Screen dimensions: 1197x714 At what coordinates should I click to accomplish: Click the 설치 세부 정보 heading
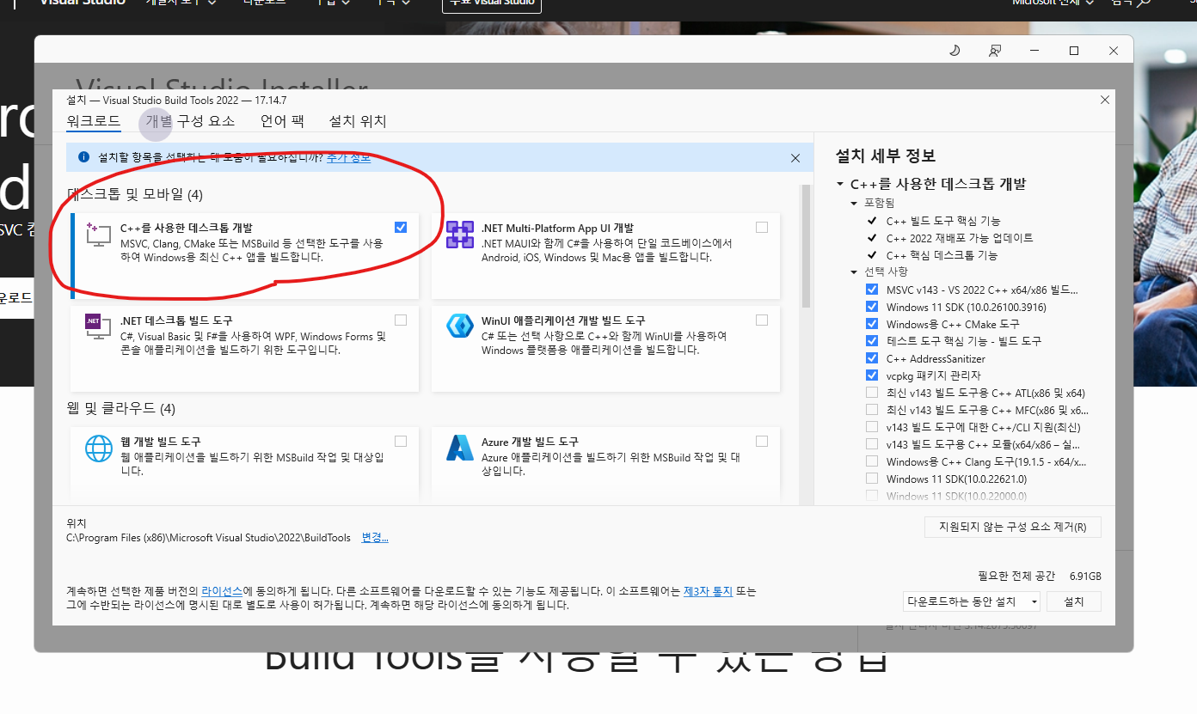point(886,156)
